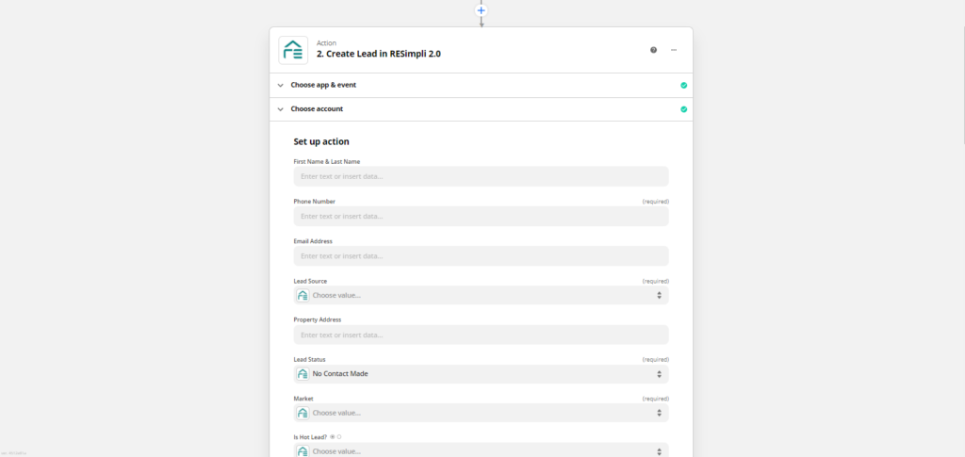Select the first Is Hot Lead radio option
965x457 pixels.
click(333, 436)
